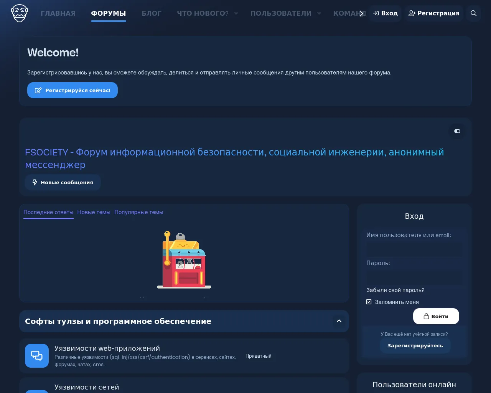The width and height of the screenshot is (491, 393).
Task: Click the Вход button in the header
Action: pyautogui.click(x=385, y=13)
